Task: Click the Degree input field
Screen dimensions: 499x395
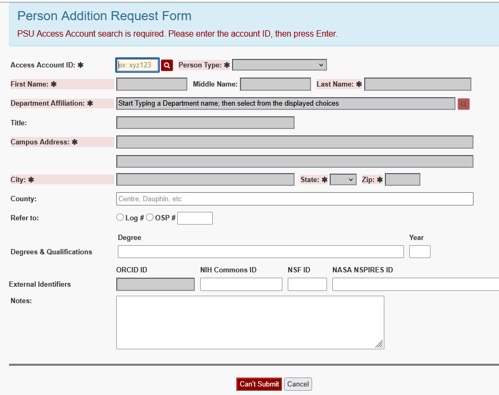Action: click(x=260, y=251)
